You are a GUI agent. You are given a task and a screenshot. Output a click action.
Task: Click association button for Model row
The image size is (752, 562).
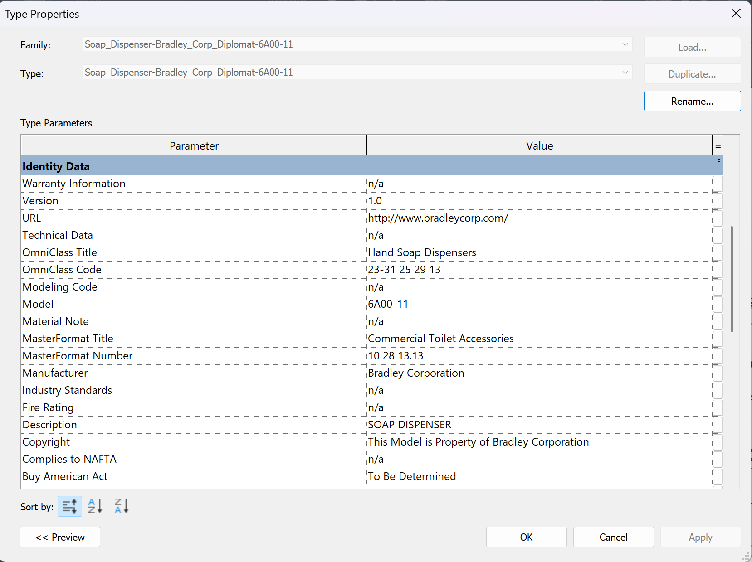coord(718,304)
